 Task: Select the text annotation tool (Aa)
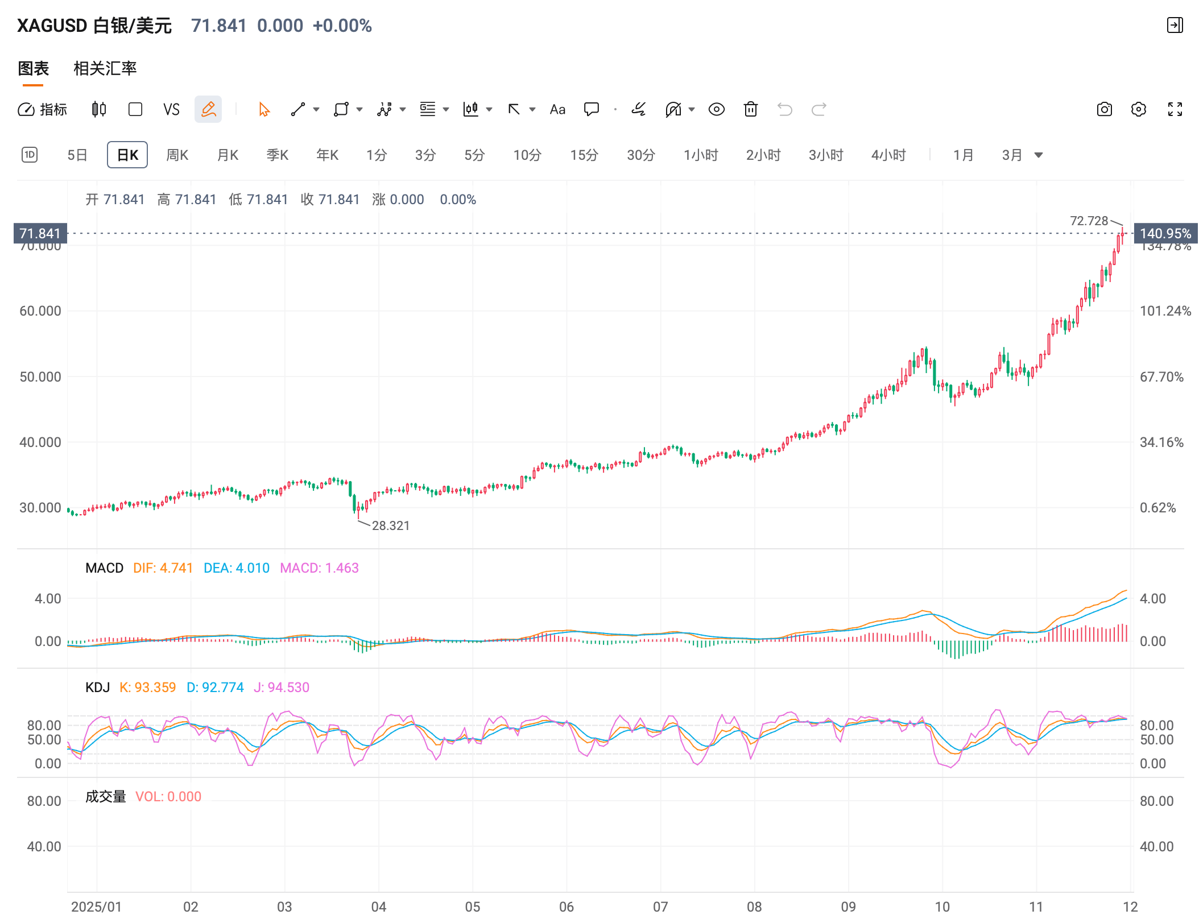(557, 109)
